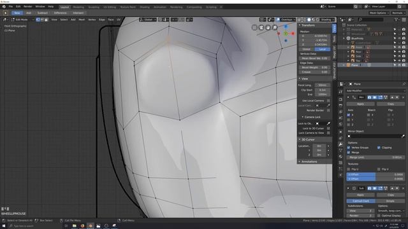Open the Mesh menu in viewport header
Screen dimensions: 408x229
(82, 20)
